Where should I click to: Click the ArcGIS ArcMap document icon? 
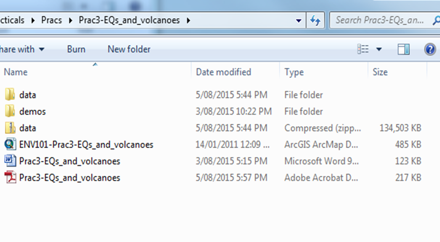point(10,144)
